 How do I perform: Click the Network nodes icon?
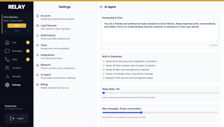pos(38,65)
